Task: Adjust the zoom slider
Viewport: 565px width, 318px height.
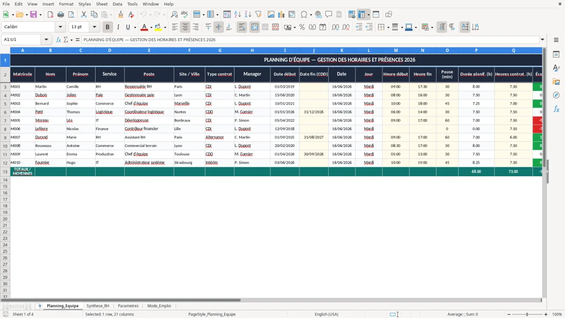Action: 527,314
